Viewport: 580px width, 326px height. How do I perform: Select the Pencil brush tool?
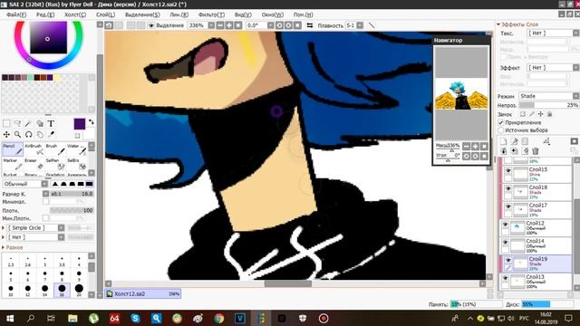click(x=13, y=149)
